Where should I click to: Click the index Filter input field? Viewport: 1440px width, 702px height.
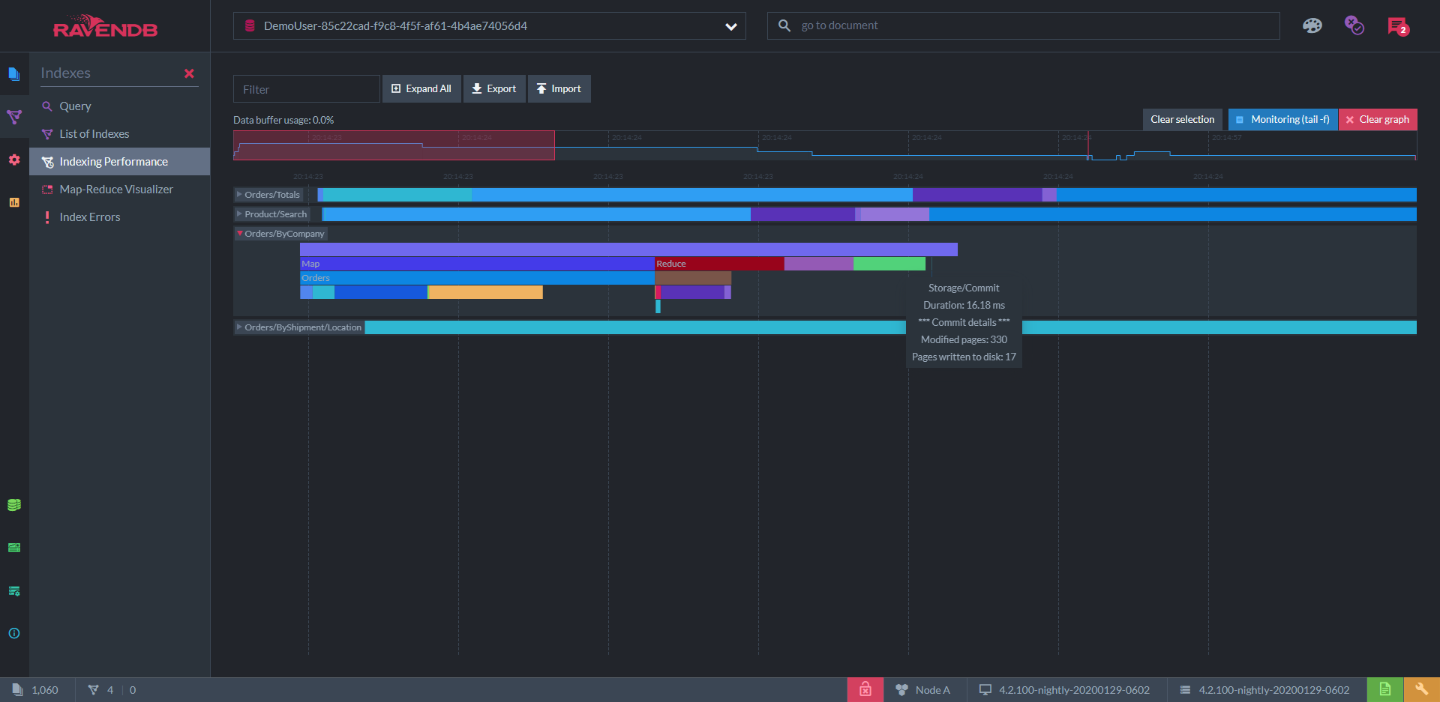pyautogui.click(x=306, y=89)
